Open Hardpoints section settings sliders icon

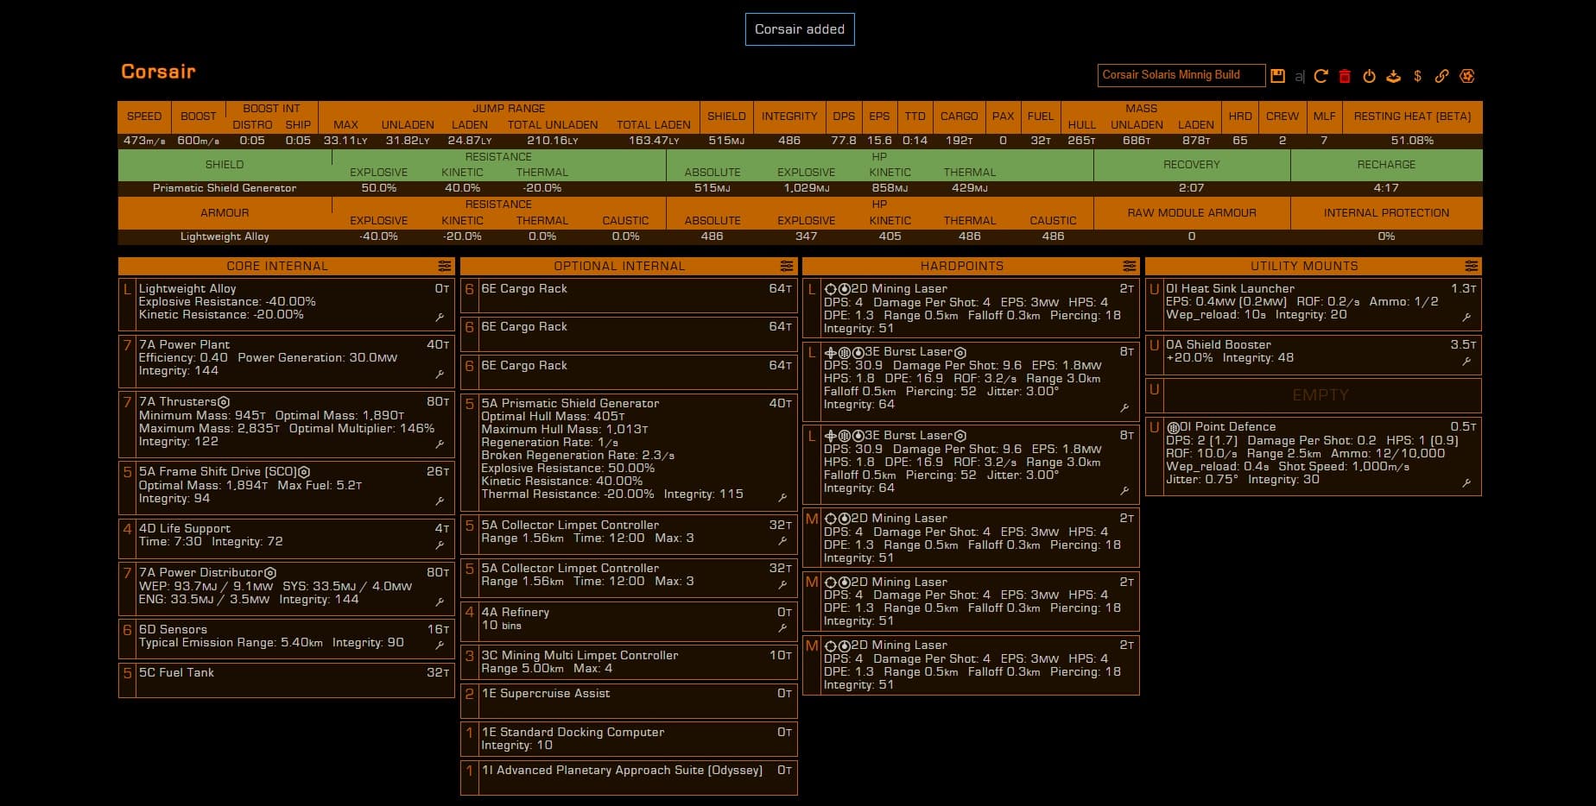click(x=1129, y=266)
